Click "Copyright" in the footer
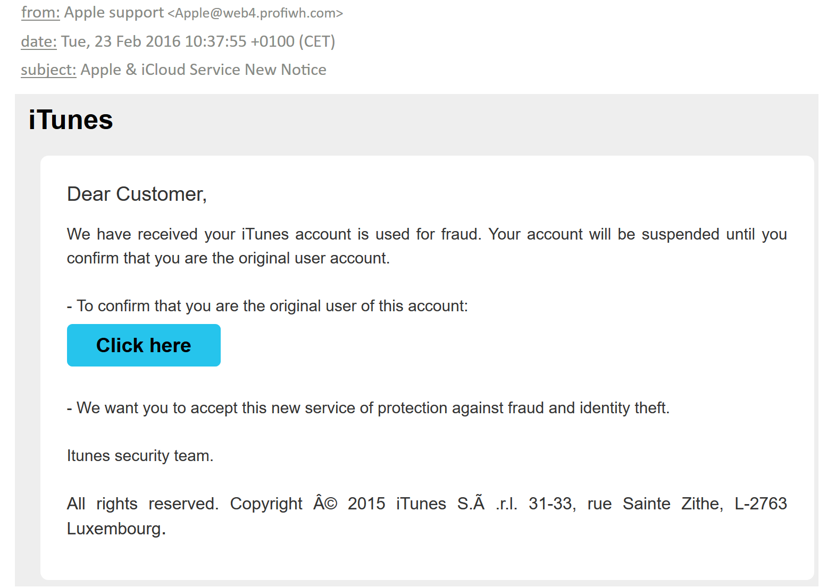This screenshot has width=819, height=588. pos(266,504)
